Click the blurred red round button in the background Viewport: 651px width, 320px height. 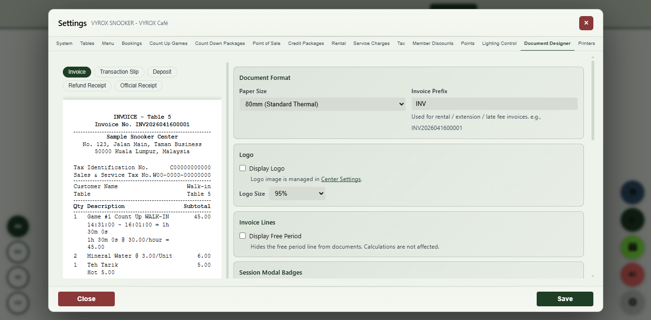point(632,275)
